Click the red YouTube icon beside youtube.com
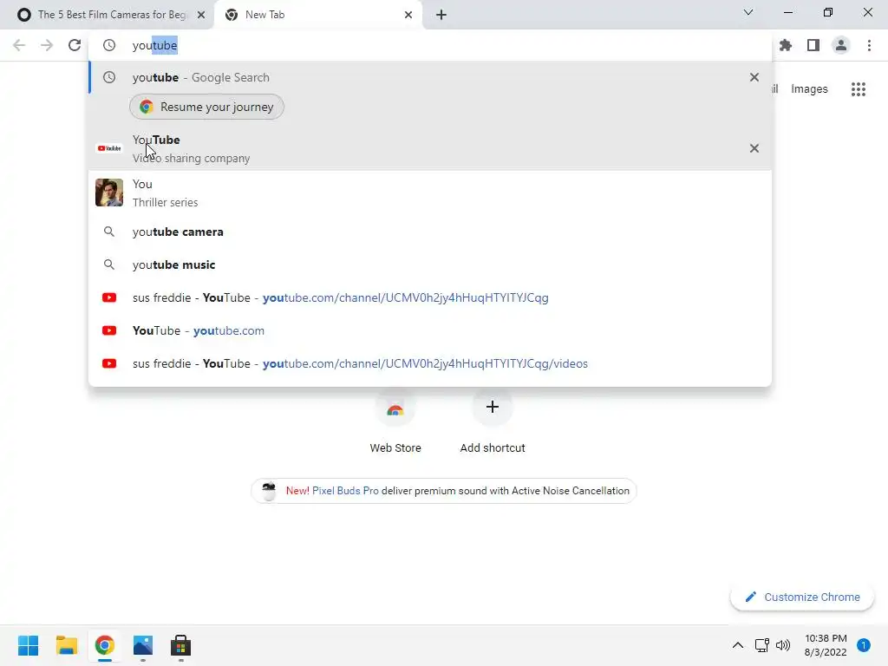 point(109,330)
